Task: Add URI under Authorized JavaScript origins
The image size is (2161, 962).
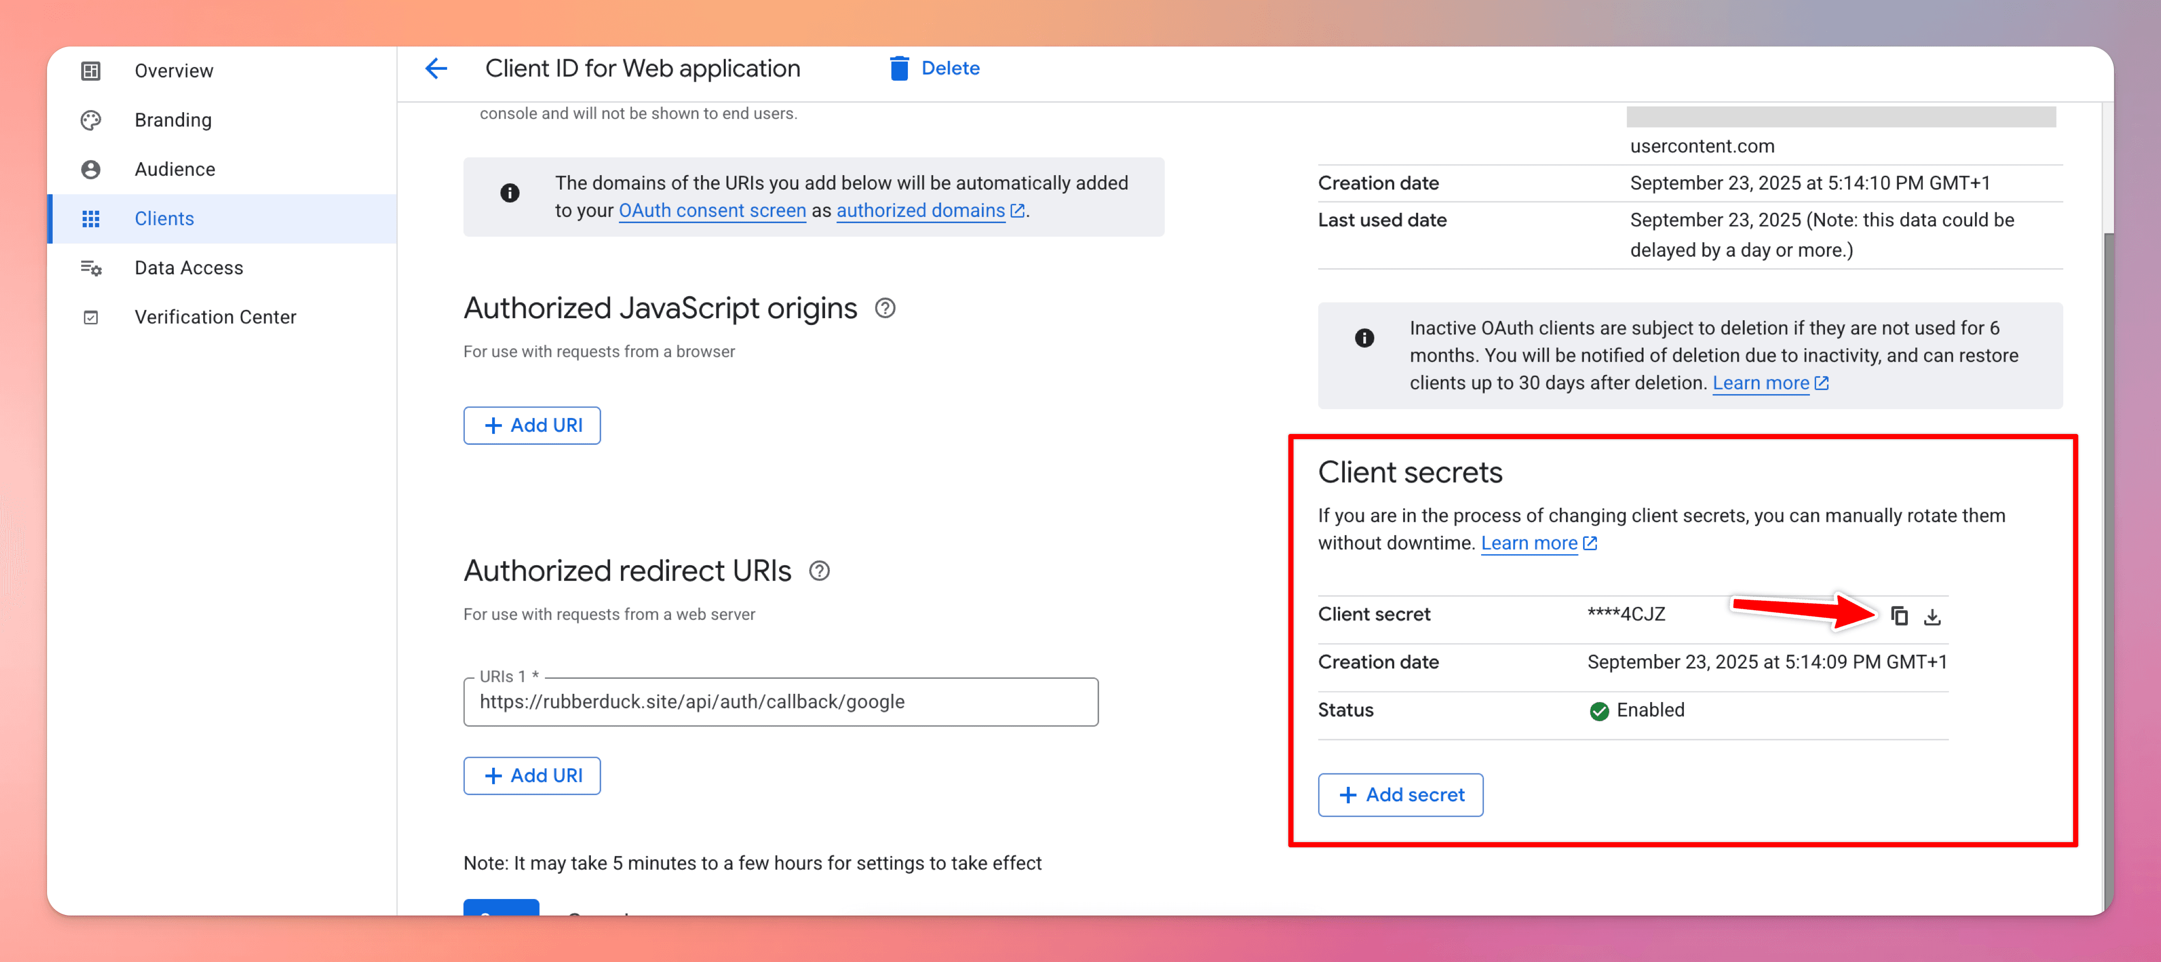Action: point(532,426)
